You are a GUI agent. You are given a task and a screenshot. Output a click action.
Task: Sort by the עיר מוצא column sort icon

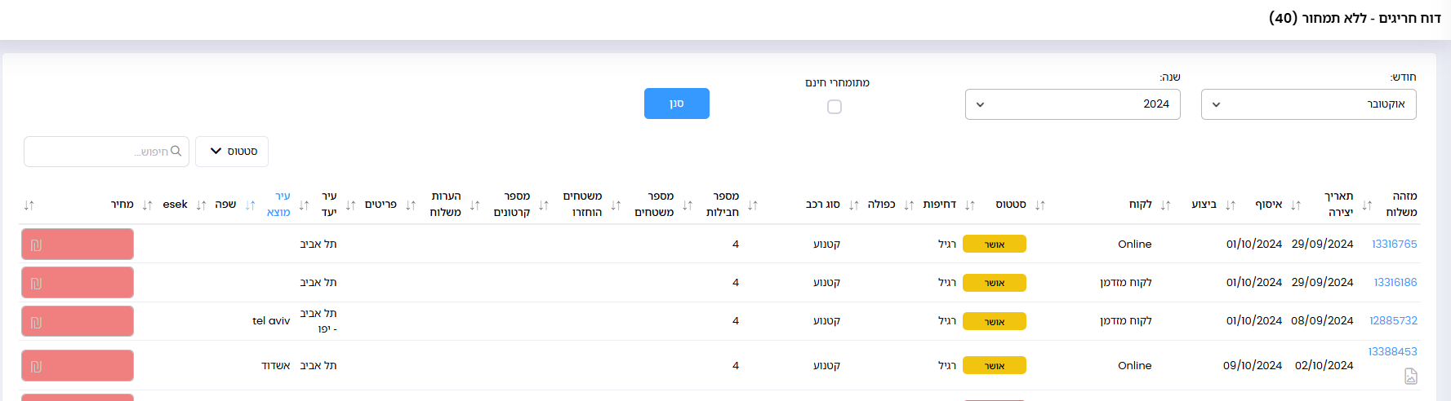250,205
